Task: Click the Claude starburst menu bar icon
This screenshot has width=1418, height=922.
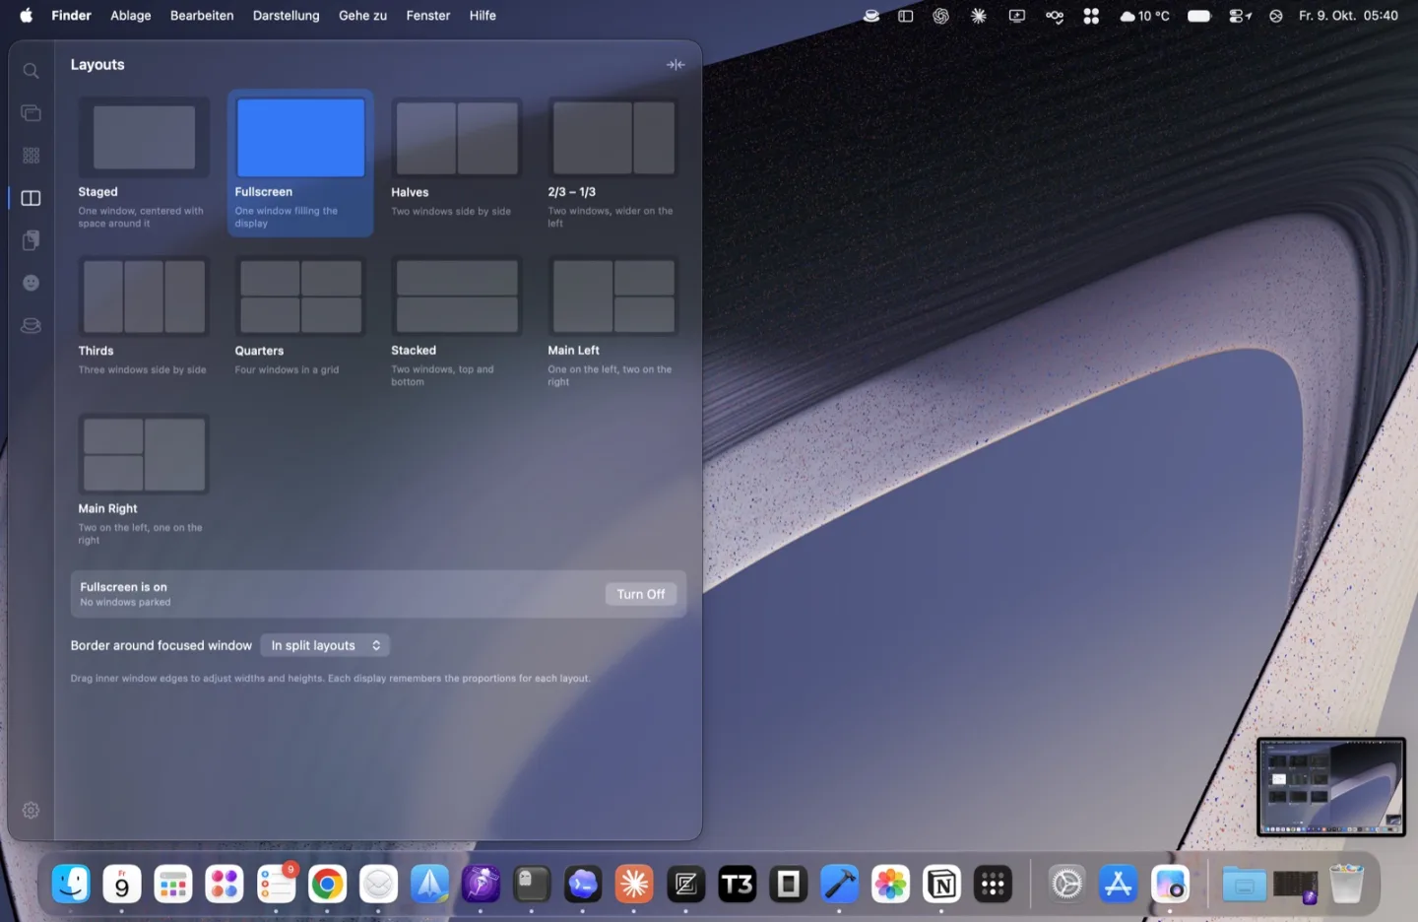Action: 979,16
